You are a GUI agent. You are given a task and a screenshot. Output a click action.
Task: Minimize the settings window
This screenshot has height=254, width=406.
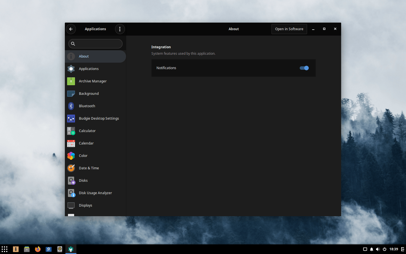313,29
